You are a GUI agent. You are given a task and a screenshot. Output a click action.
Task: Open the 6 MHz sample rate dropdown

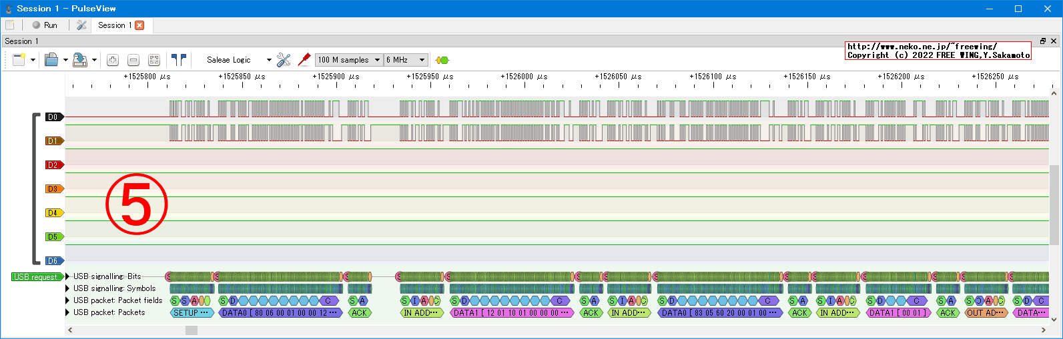click(x=405, y=60)
